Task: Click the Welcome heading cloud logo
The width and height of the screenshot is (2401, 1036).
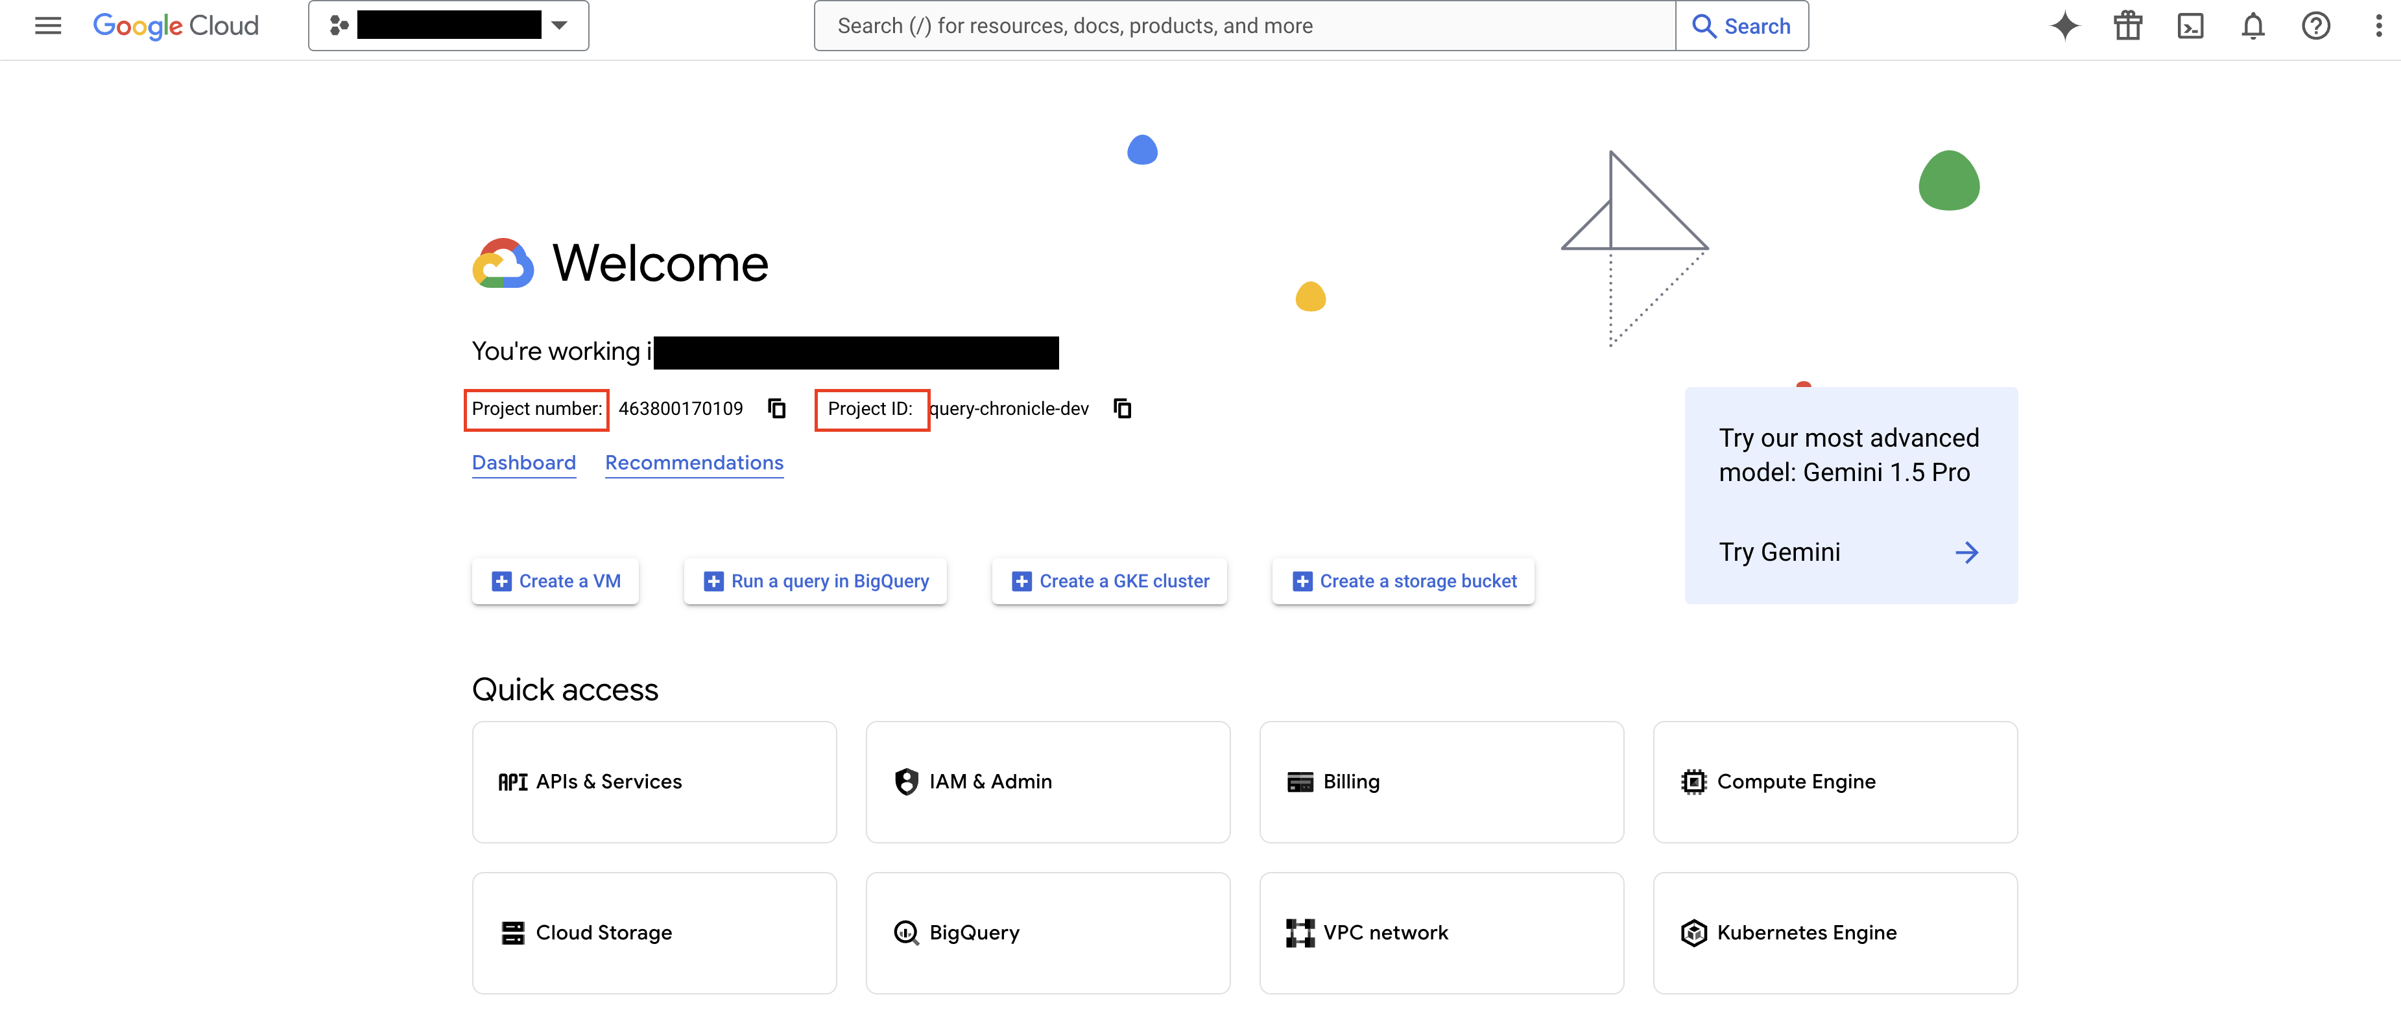Action: coord(503,264)
